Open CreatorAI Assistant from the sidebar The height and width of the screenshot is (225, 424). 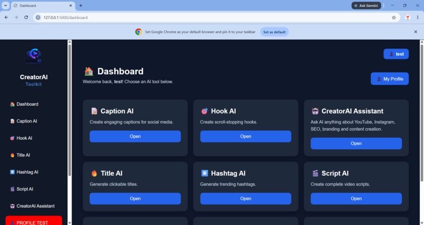click(x=32, y=206)
